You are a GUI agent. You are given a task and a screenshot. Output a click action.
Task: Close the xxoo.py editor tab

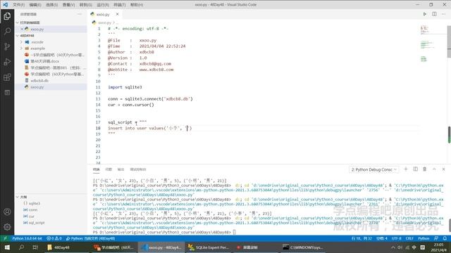pyautogui.click(x=118, y=14)
